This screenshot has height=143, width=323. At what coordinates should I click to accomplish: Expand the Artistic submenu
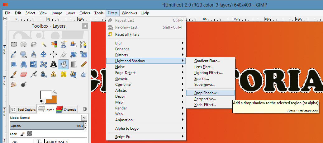[146, 90]
